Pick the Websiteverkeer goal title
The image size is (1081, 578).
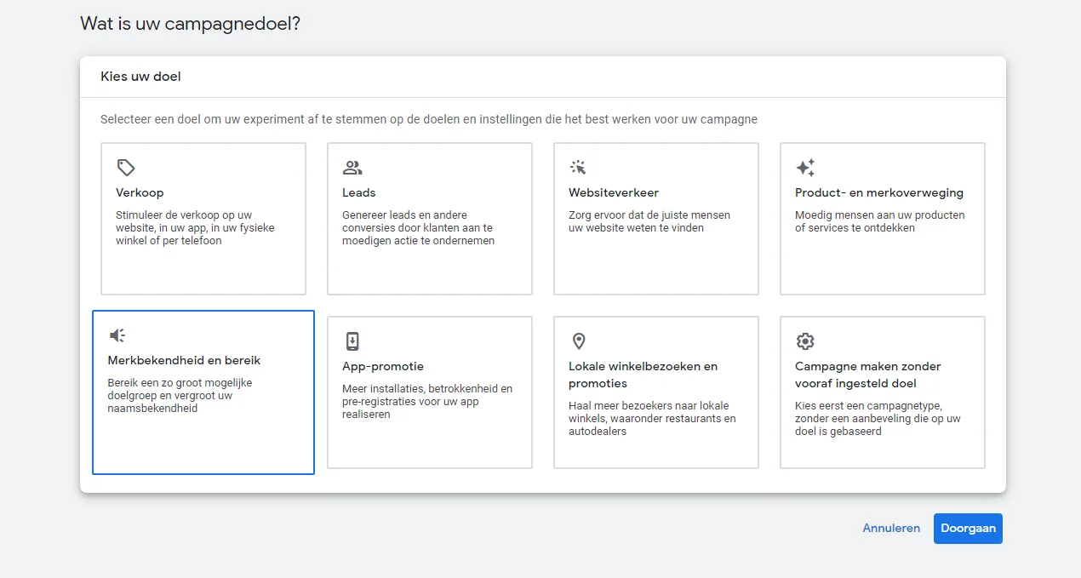tap(614, 193)
